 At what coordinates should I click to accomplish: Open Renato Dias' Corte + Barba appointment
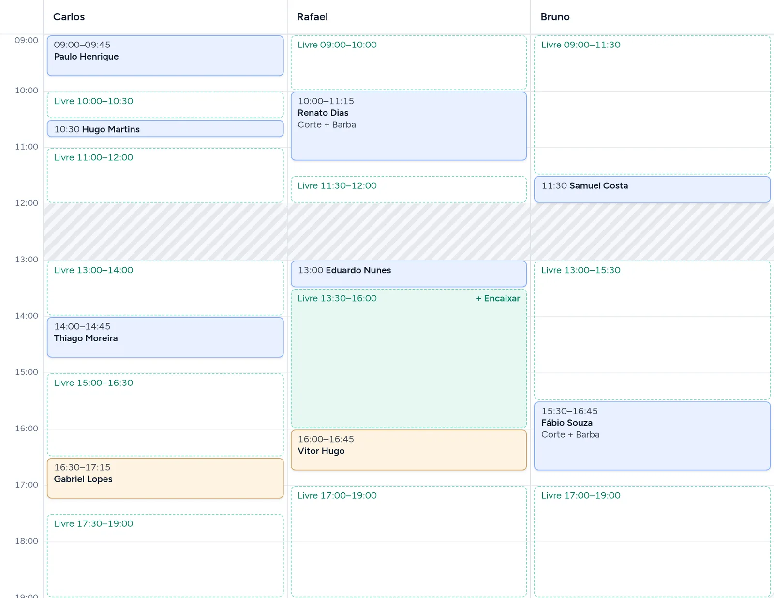click(409, 126)
